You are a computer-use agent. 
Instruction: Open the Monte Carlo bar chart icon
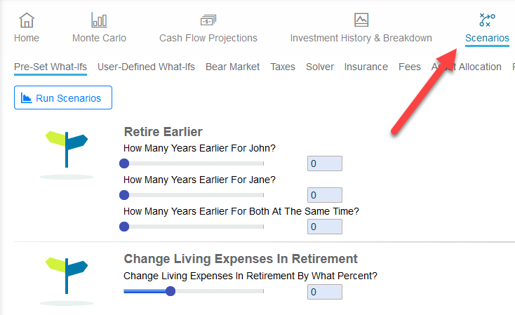[x=99, y=20]
